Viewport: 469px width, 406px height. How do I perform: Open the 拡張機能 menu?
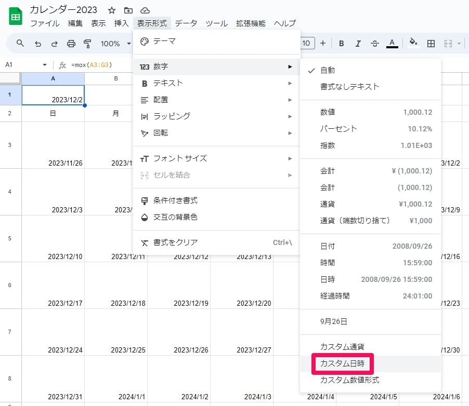tap(251, 23)
